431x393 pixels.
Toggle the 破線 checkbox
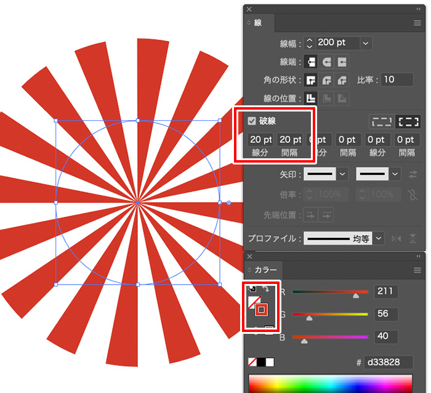click(x=251, y=121)
